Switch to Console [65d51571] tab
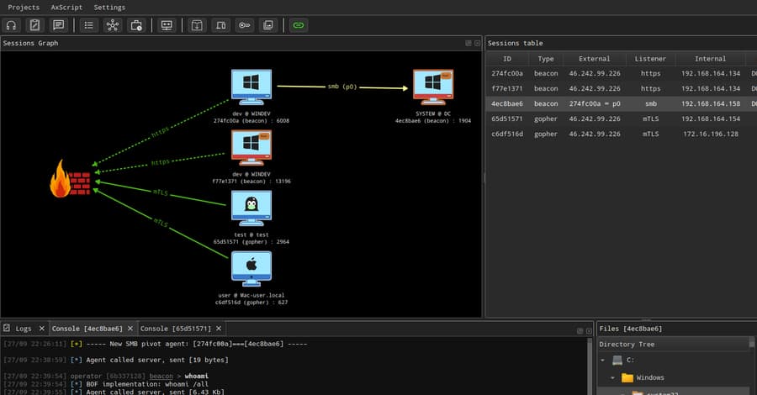The height and width of the screenshot is (395, 757). tap(174, 328)
